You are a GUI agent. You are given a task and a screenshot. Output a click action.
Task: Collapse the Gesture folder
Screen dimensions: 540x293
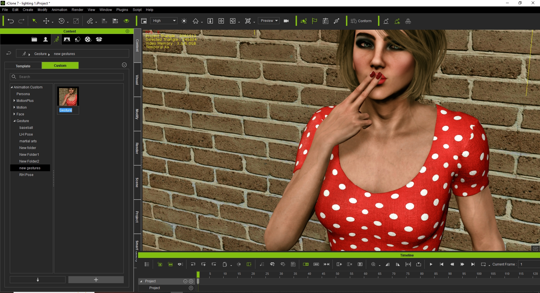[14, 121]
